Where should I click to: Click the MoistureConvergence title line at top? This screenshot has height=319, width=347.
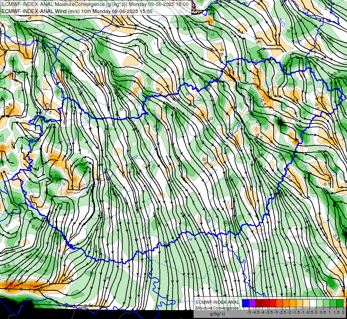pyautogui.click(x=95, y=4)
